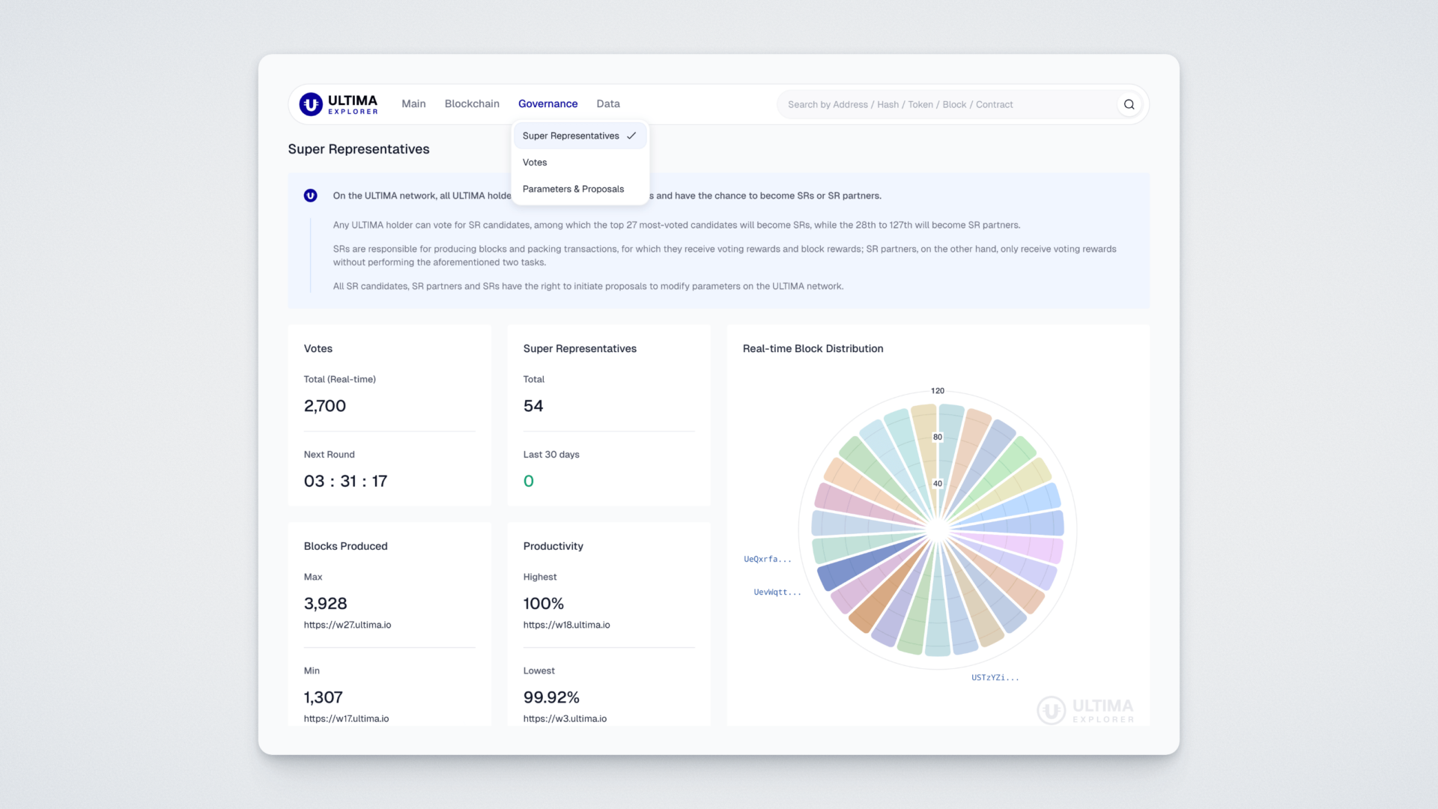Open the Data menu
The image size is (1438, 809).
click(607, 104)
